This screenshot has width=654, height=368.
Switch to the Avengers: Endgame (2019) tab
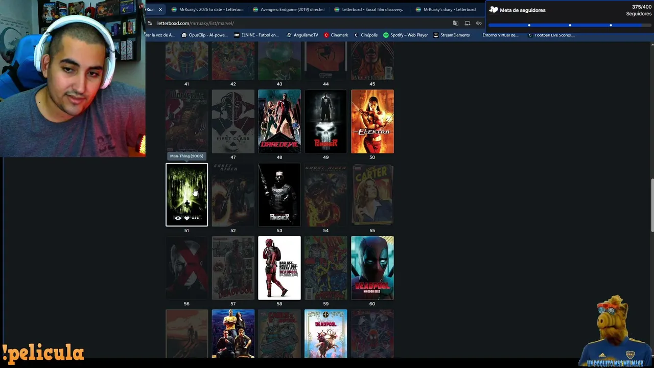(289, 9)
